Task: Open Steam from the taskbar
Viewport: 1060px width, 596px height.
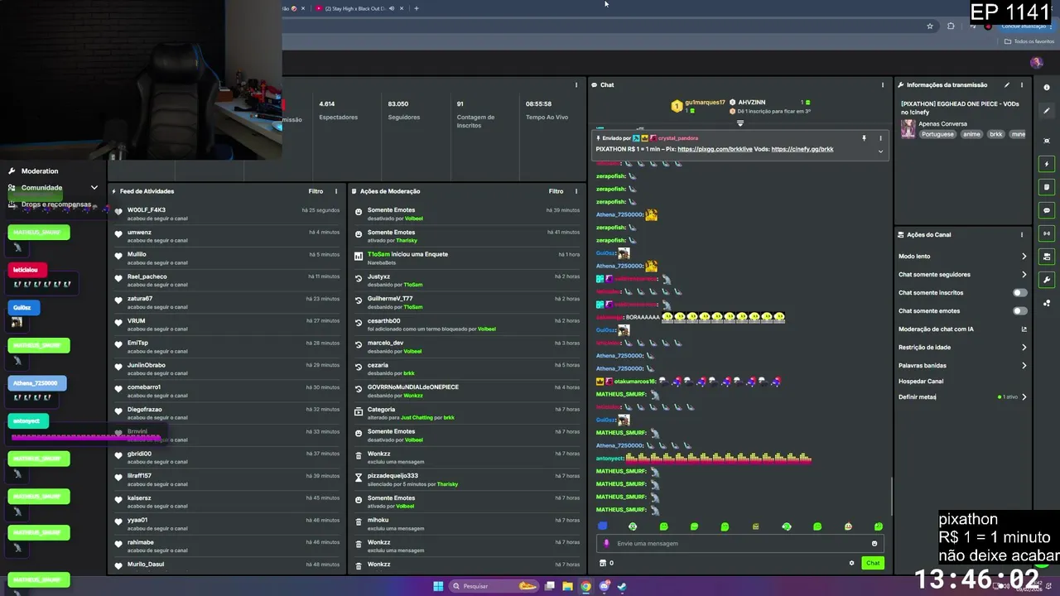Action: point(622,586)
